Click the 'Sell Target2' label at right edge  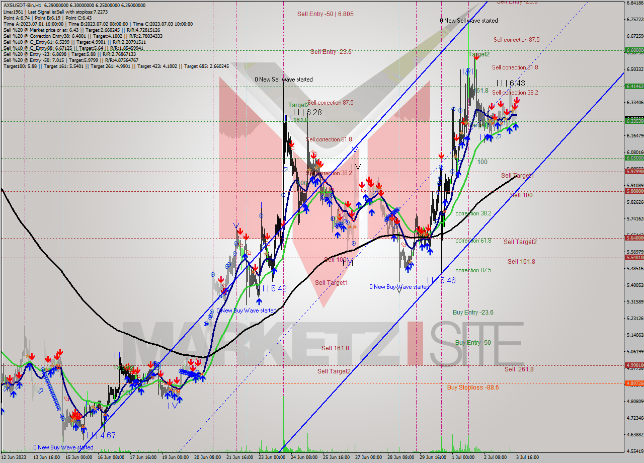click(520, 242)
